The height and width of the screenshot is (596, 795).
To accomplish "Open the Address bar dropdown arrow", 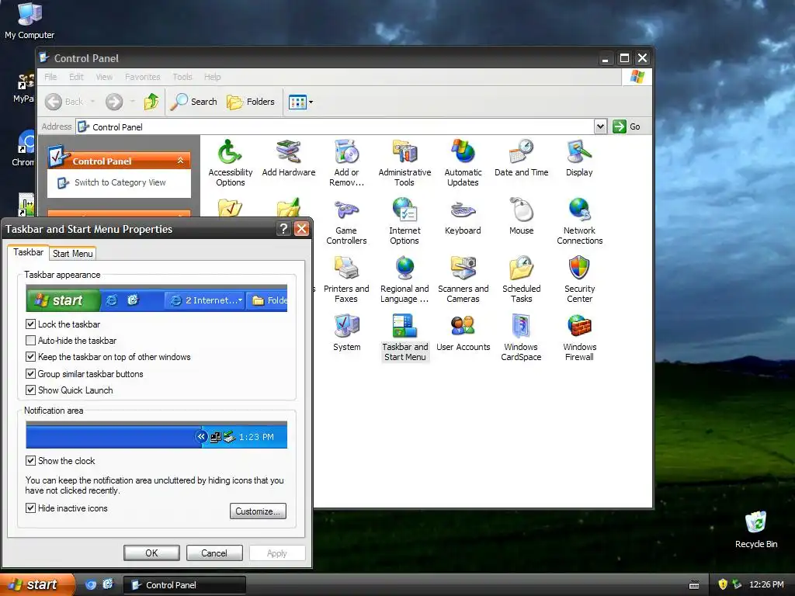I will [600, 126].
